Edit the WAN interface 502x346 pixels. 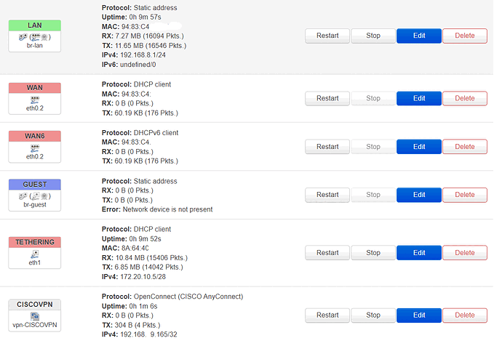[419, 98]
